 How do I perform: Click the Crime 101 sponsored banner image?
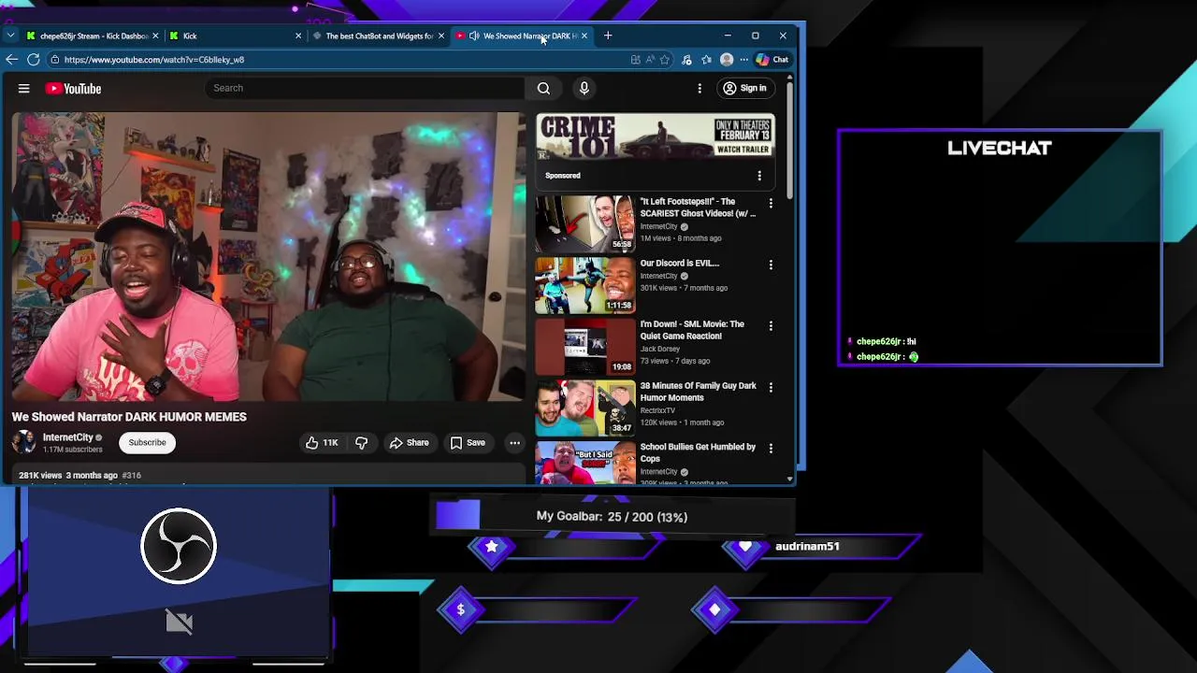(656, 138)
